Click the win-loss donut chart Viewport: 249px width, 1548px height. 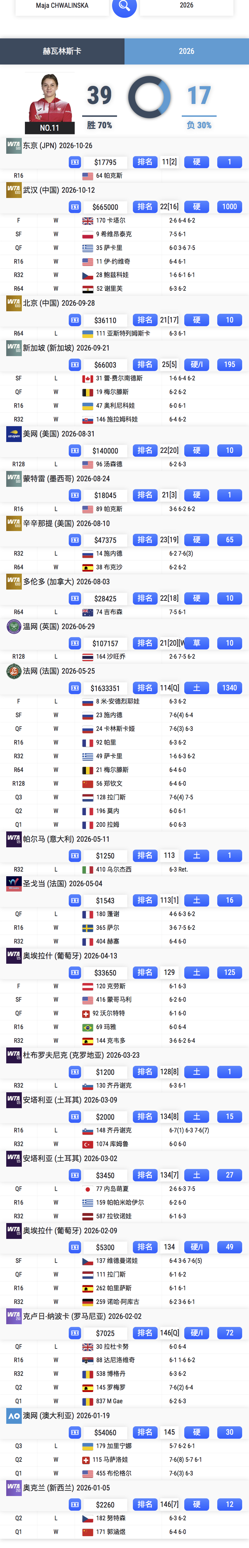pyautogui.click(x=149, y=97)
